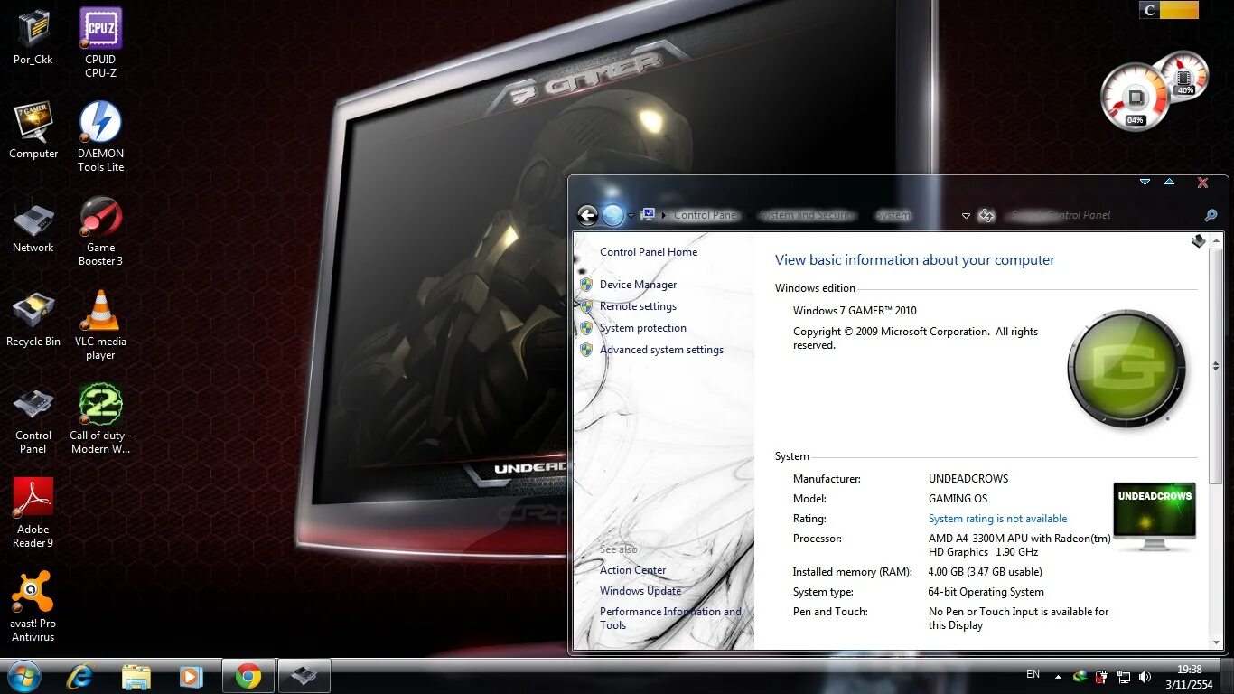Click the UNDEADCROWS monitor logo image
The width and height of the screenshot is (1234, 694).
1155,516
